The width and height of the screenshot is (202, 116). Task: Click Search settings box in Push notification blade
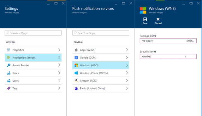101,33
